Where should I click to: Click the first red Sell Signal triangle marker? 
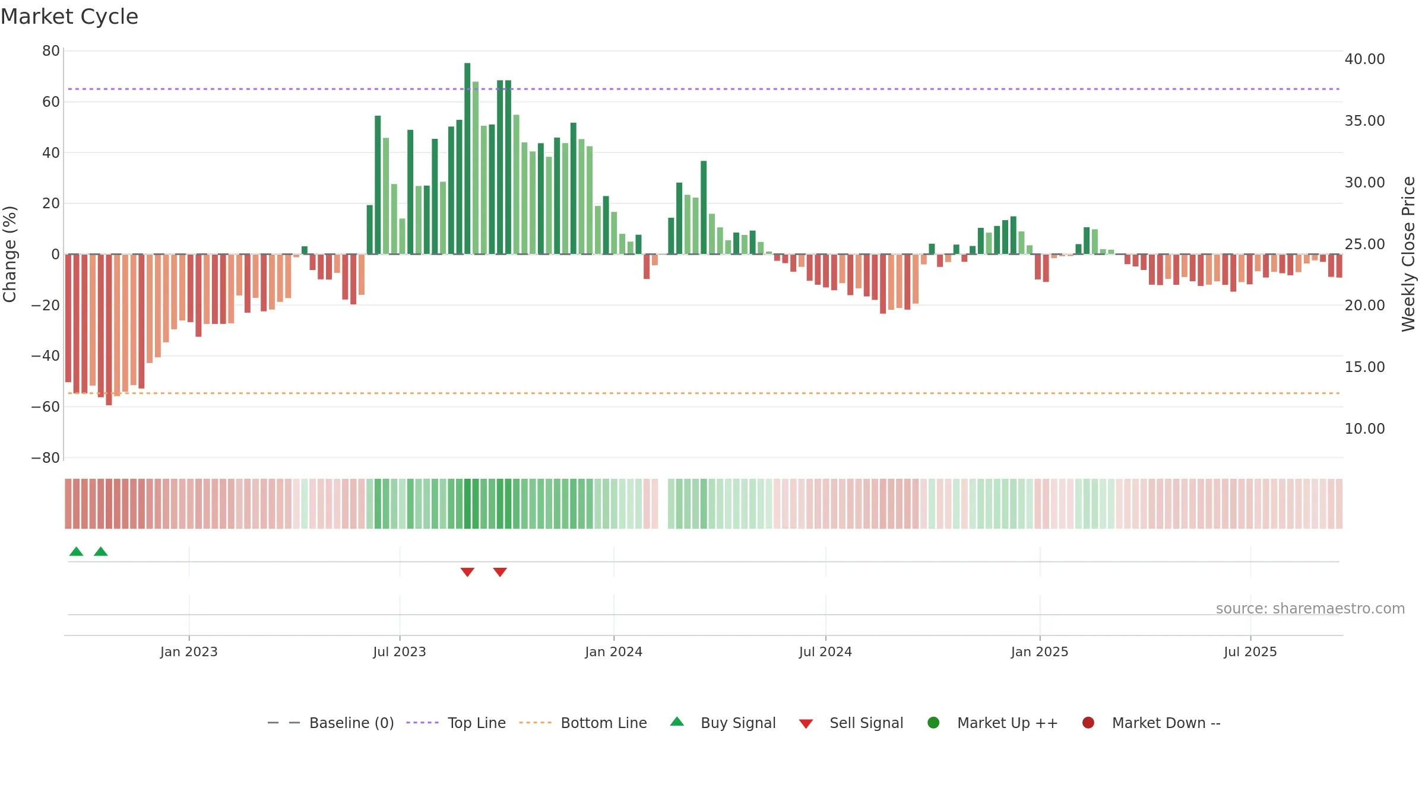467,572
